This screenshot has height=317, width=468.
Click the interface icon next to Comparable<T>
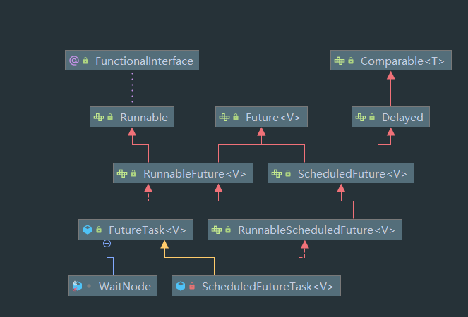click(x=339, y=61)
